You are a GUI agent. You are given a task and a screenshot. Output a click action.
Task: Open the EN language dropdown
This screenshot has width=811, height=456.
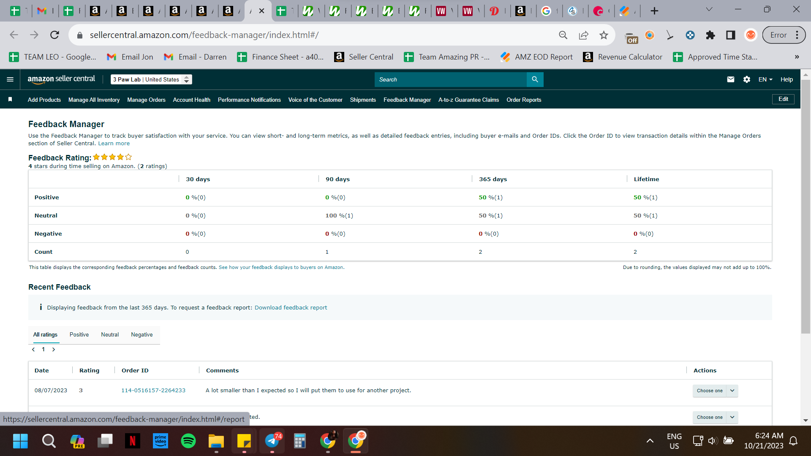tap(765, 79)
